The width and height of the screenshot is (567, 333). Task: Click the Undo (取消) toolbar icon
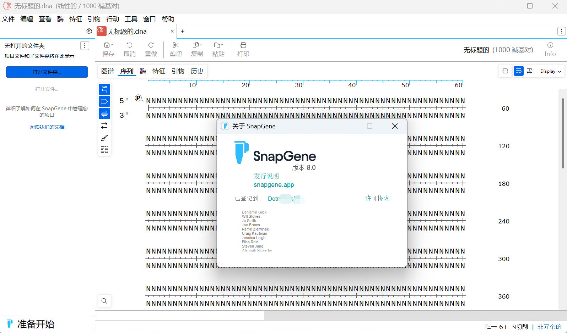tap(130, 49)
